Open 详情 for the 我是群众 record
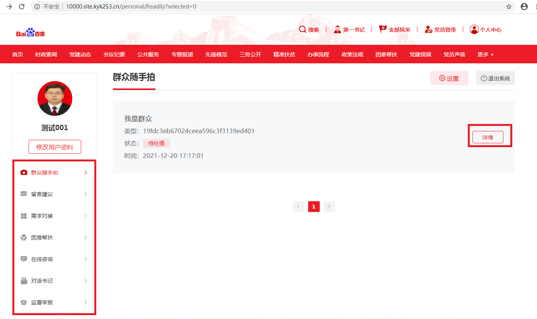The height and width of the screenshot is (319, 537). pos(488,137)
